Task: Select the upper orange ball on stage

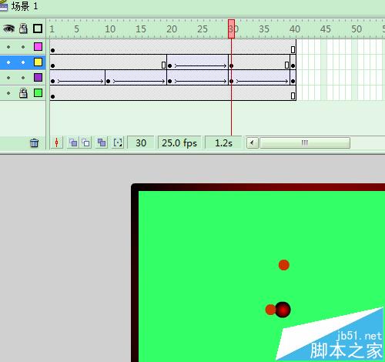Action: pos(284,265)
